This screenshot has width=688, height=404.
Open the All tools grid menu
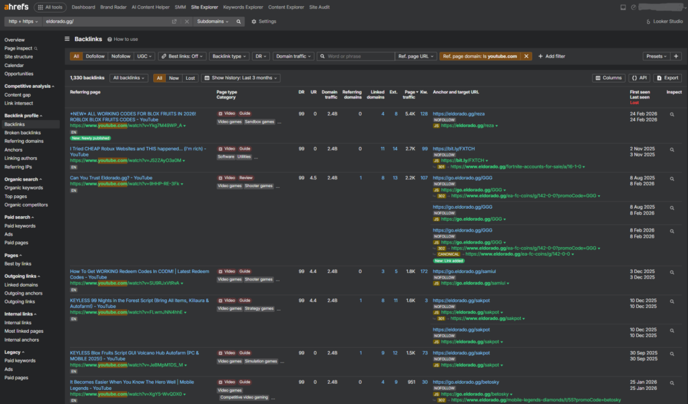click(x=49, y=7)
